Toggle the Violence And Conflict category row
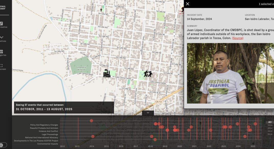This screenshot has height=149, width=274. (49, 131)
